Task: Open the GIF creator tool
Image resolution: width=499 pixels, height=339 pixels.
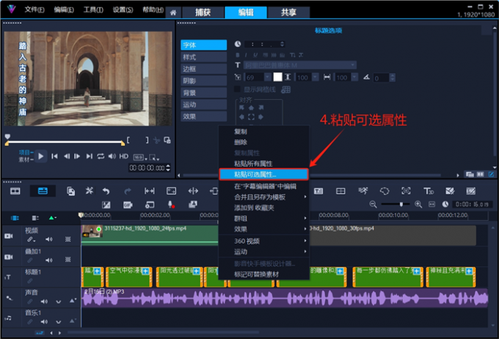Action: (128, 205)
